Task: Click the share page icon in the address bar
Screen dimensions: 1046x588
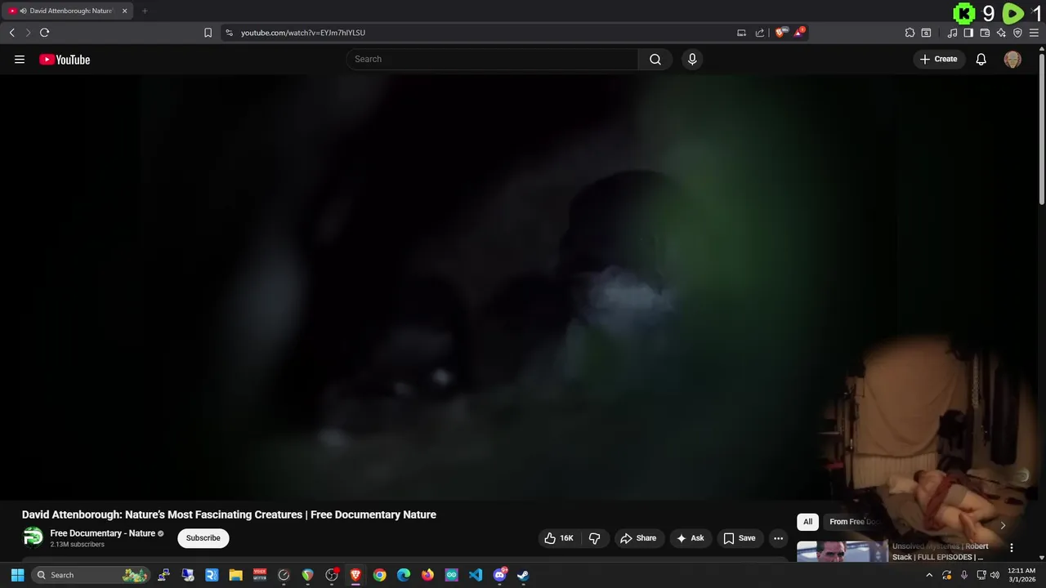Action: pyautogui.click(x=759, y=33)
